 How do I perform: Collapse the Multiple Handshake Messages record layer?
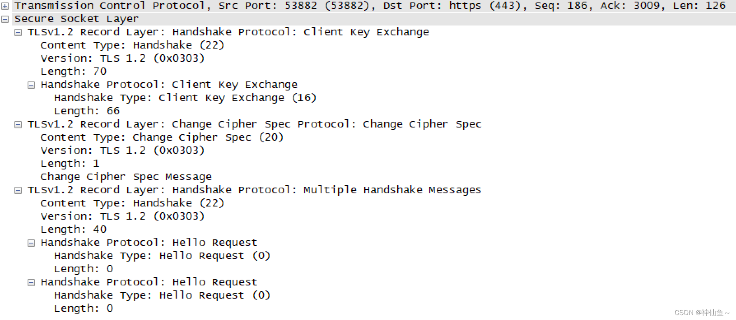[18, 190]
